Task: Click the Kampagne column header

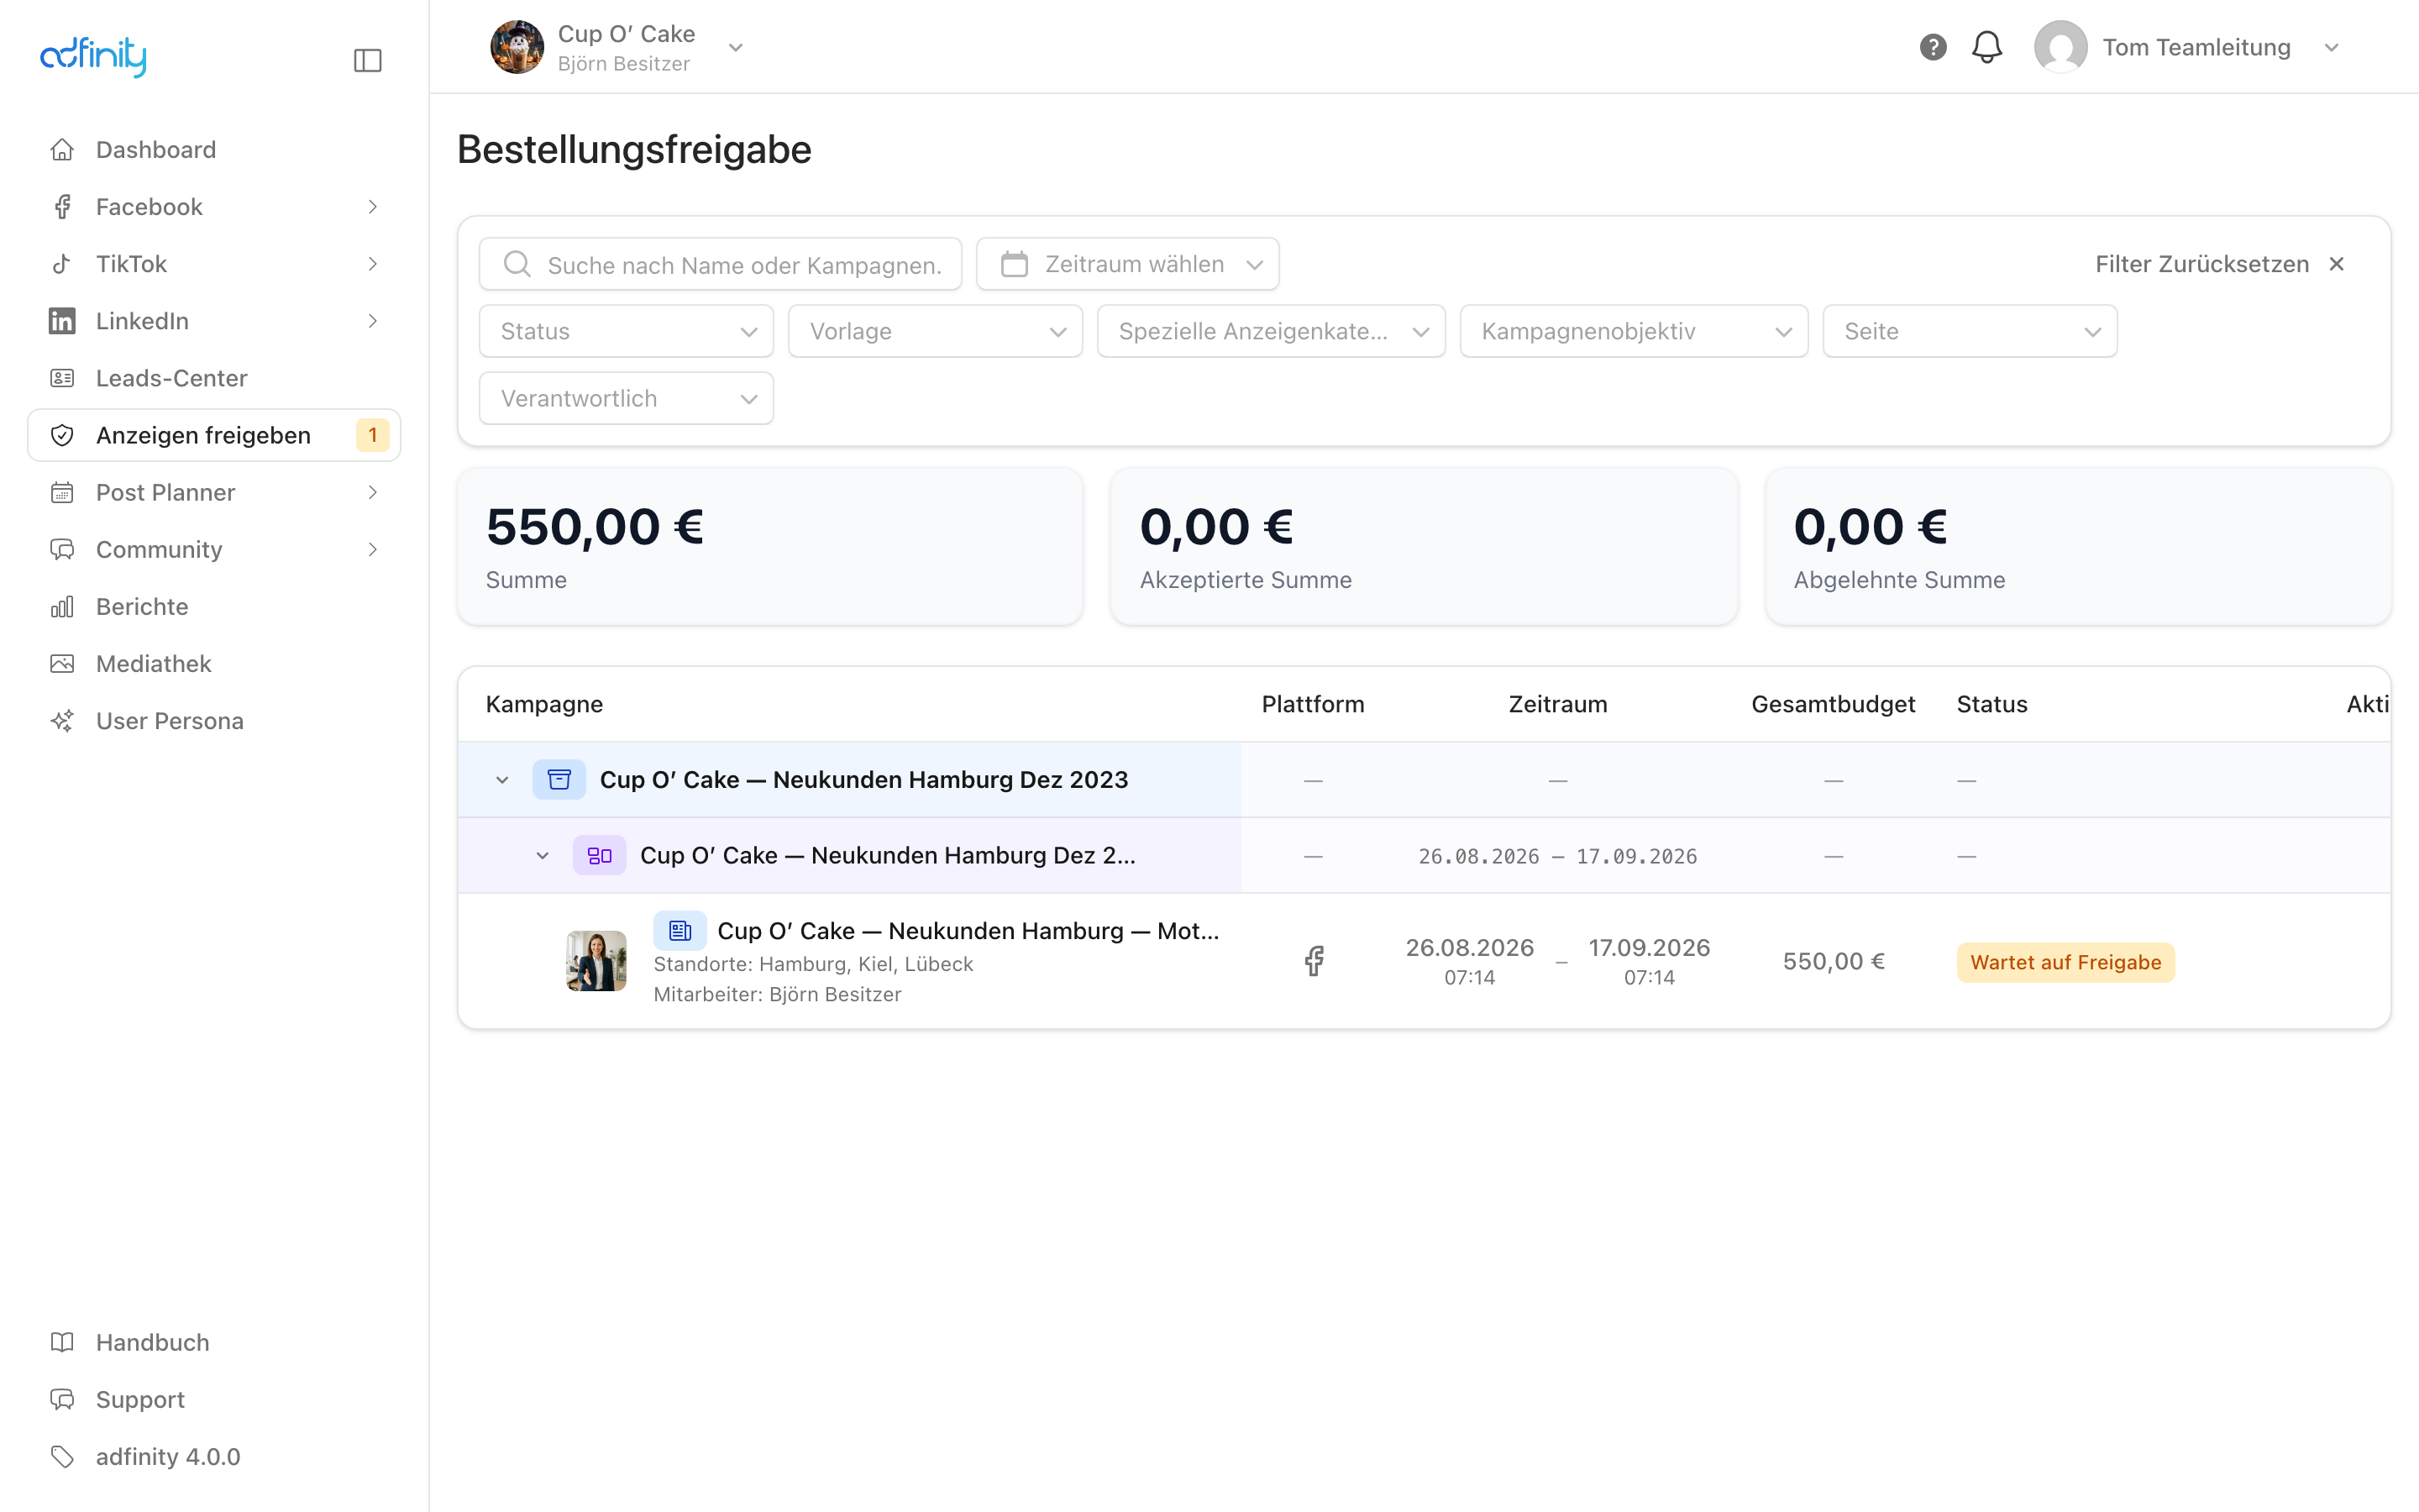Action: 543,704
